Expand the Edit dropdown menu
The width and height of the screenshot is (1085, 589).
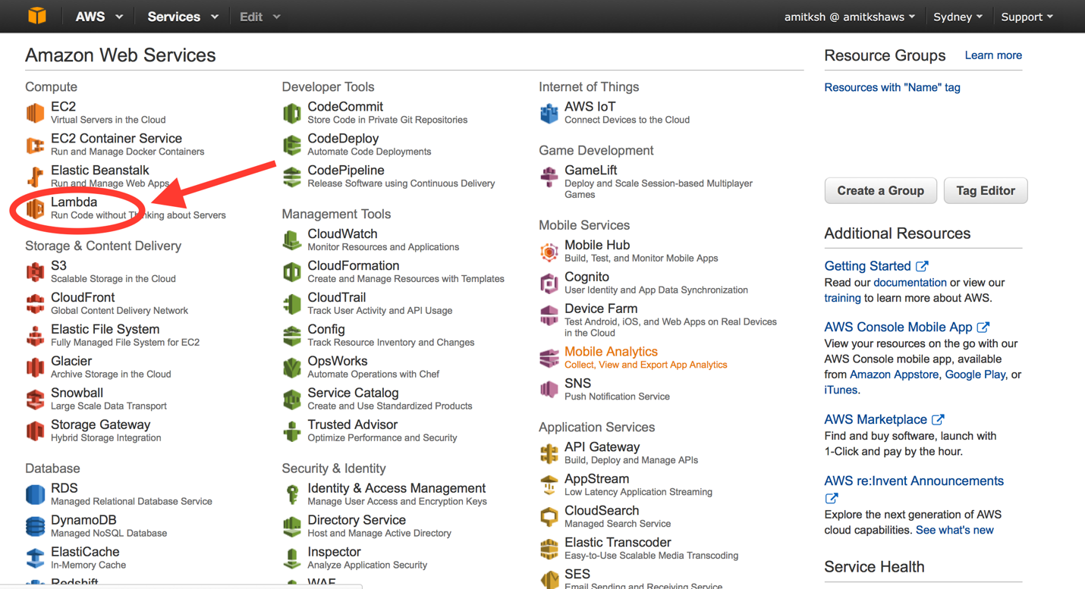pos(259,17)
